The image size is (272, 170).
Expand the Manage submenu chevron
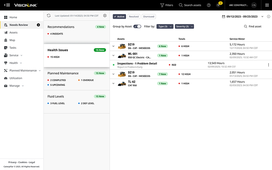(x=23, y=86)
